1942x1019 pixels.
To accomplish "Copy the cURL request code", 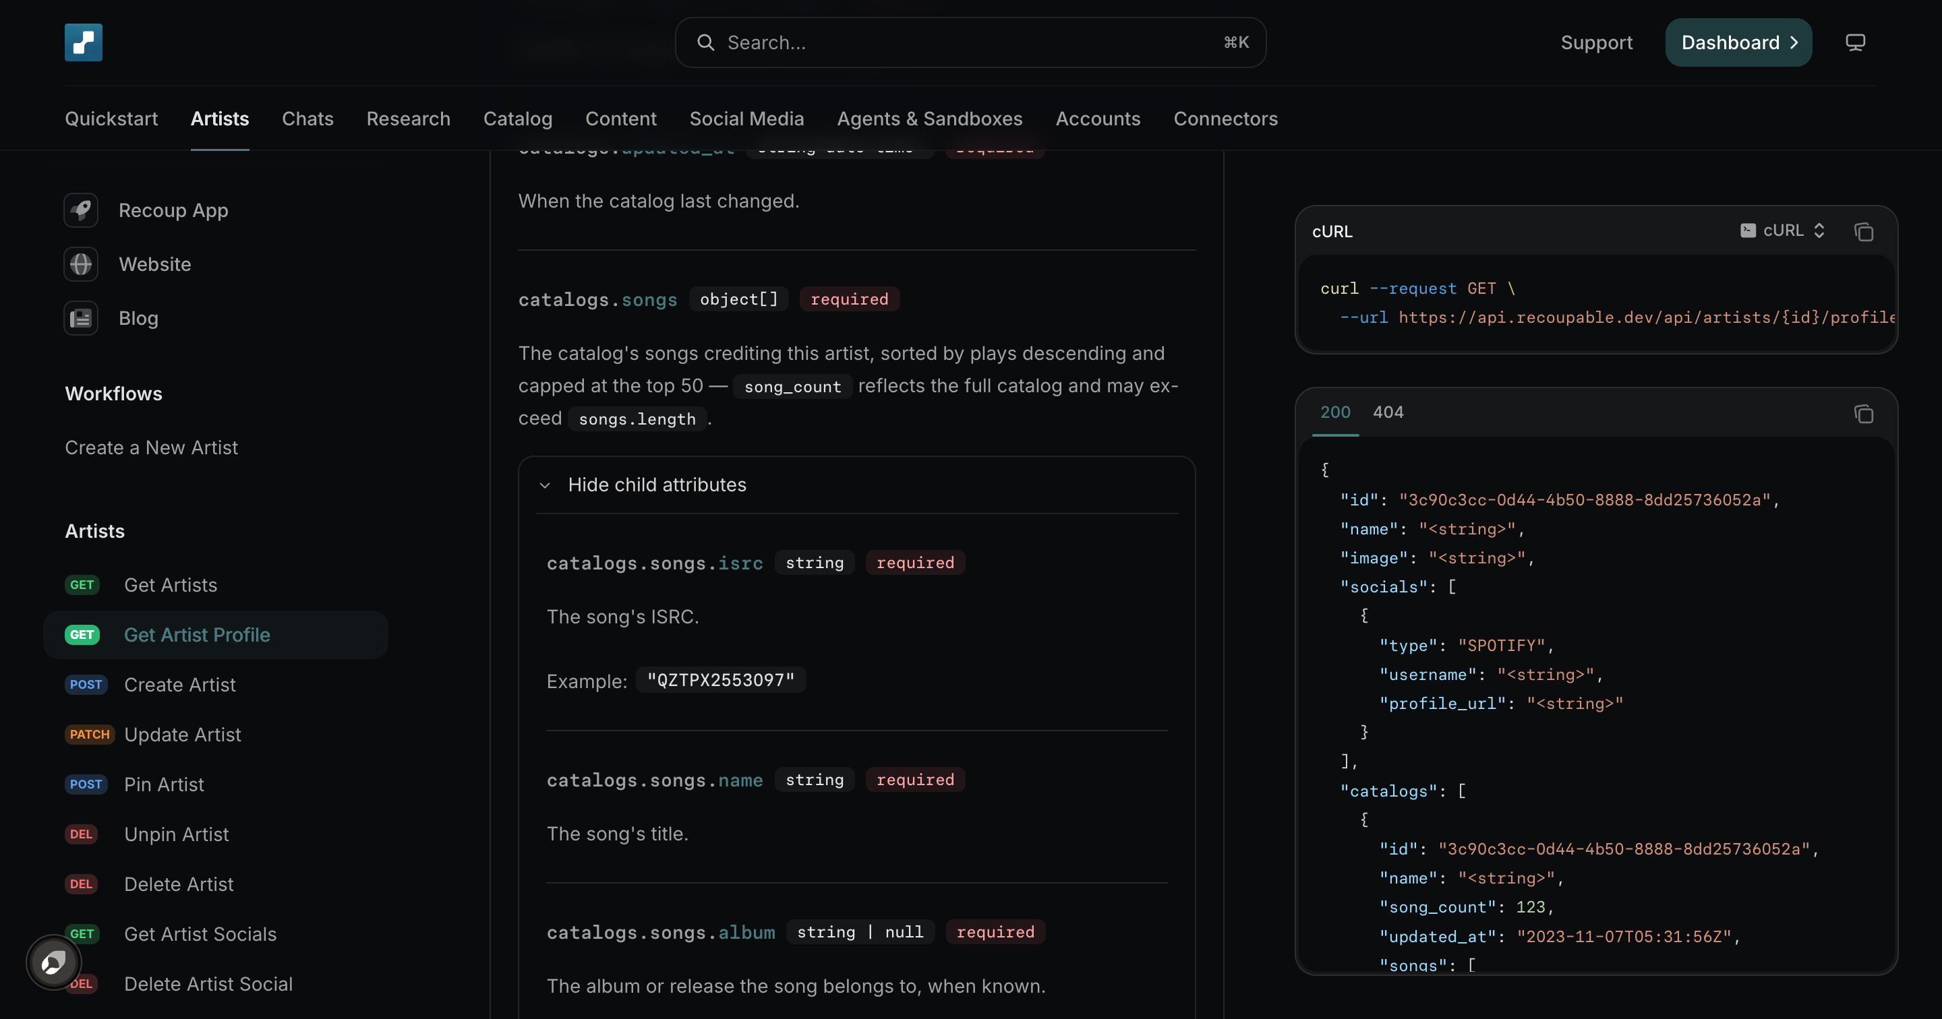I will pyautogui.click(x=1864, y=231).
